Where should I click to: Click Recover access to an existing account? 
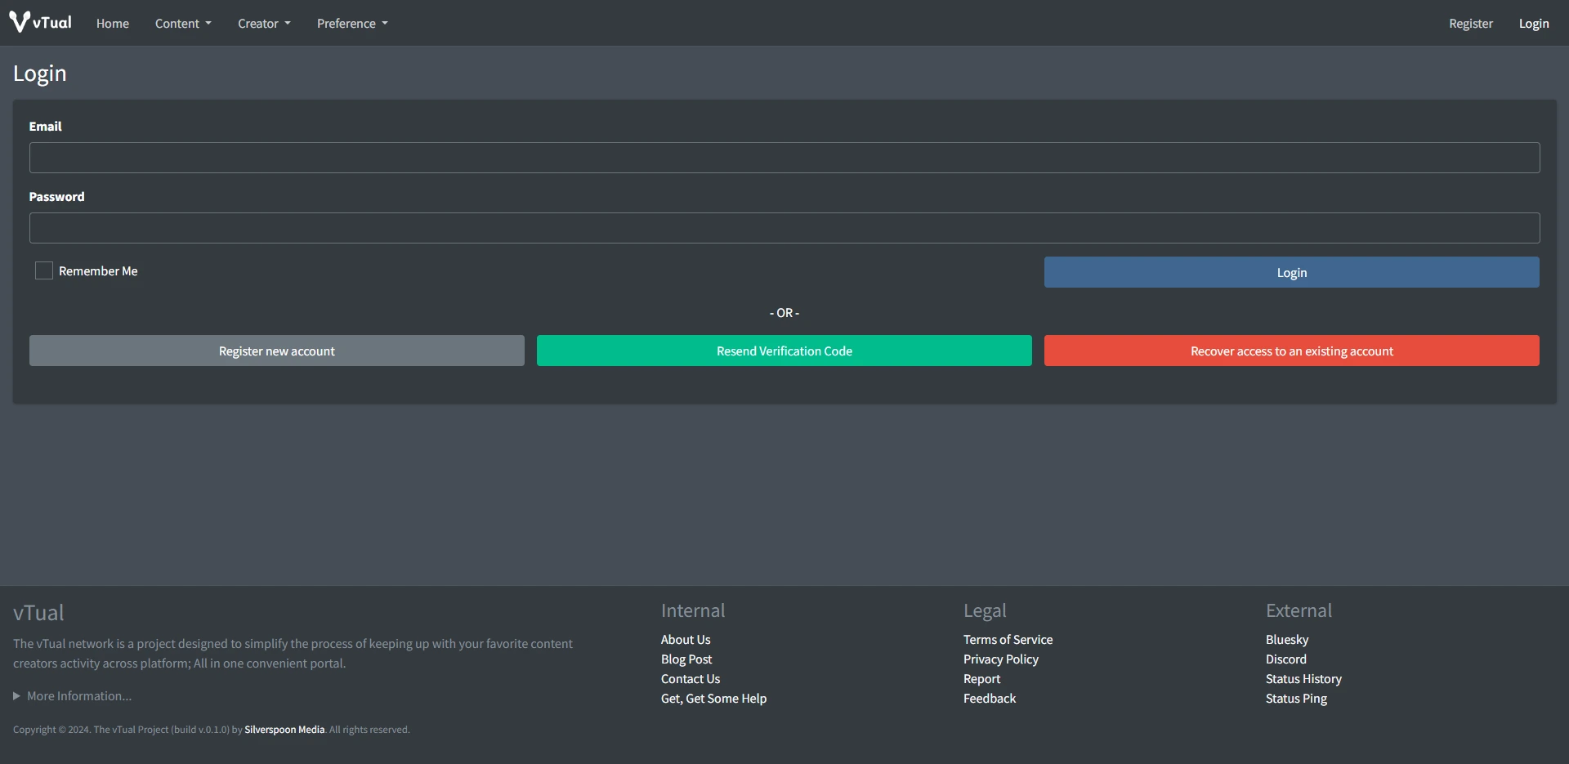click(1291, 351)
